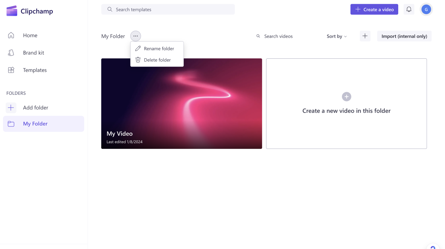This screenshot has width=445, height=249.
Task: Choose Rename folder from the menu
Action: coord(157,48)
